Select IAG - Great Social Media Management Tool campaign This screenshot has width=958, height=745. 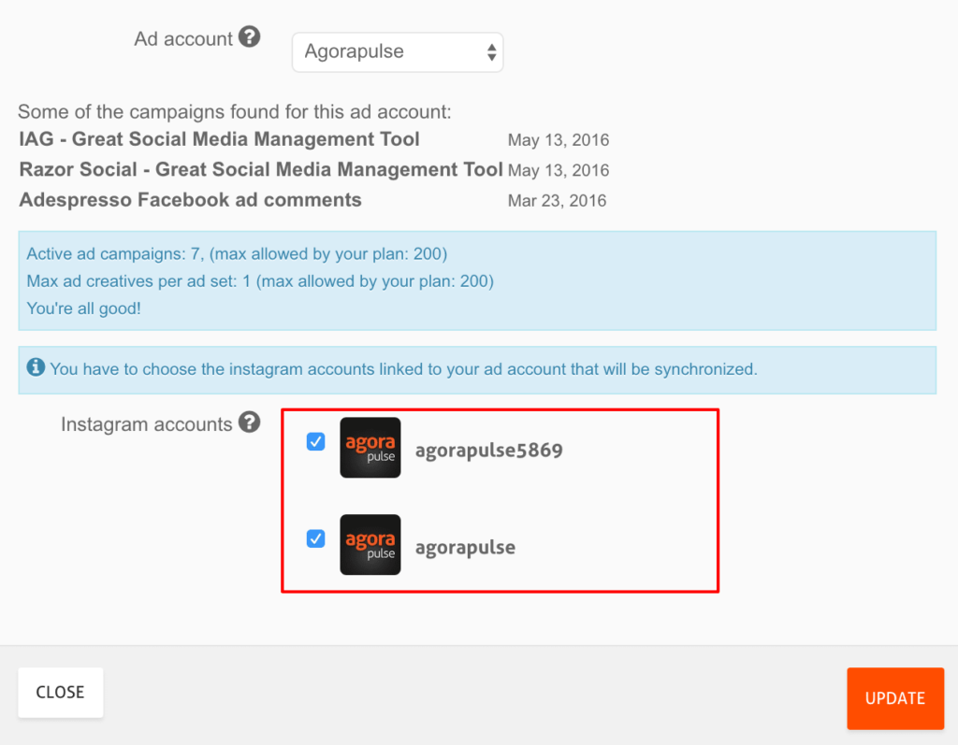pyautogui.click(x=219, y=139)
